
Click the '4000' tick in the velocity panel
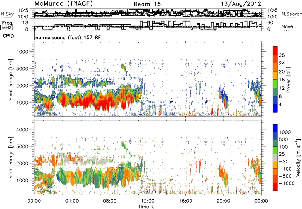pos(22,129)
